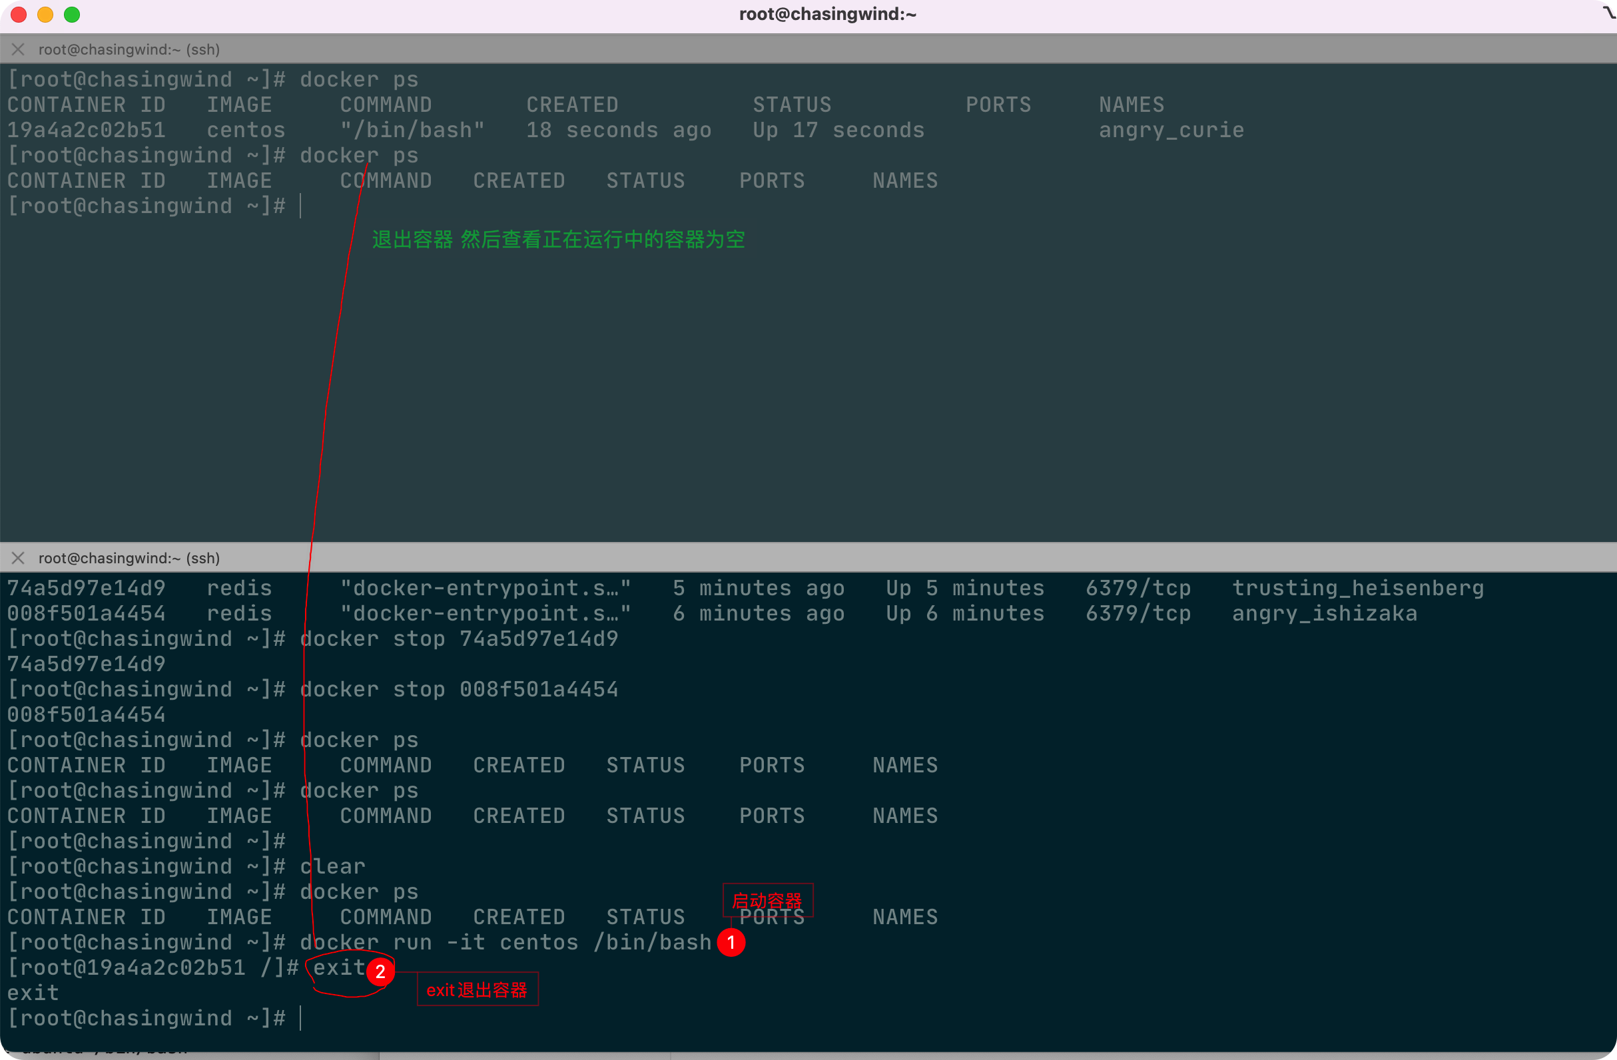Select the bottom pane title root@chasingwind:~ (ssh)
This screenshot has width=1617, height=1060.
pyautogui.click(x=129, y=558)
